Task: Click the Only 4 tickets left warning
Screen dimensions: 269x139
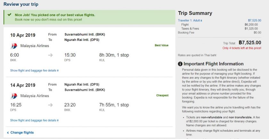Action: tap(242, 48)
